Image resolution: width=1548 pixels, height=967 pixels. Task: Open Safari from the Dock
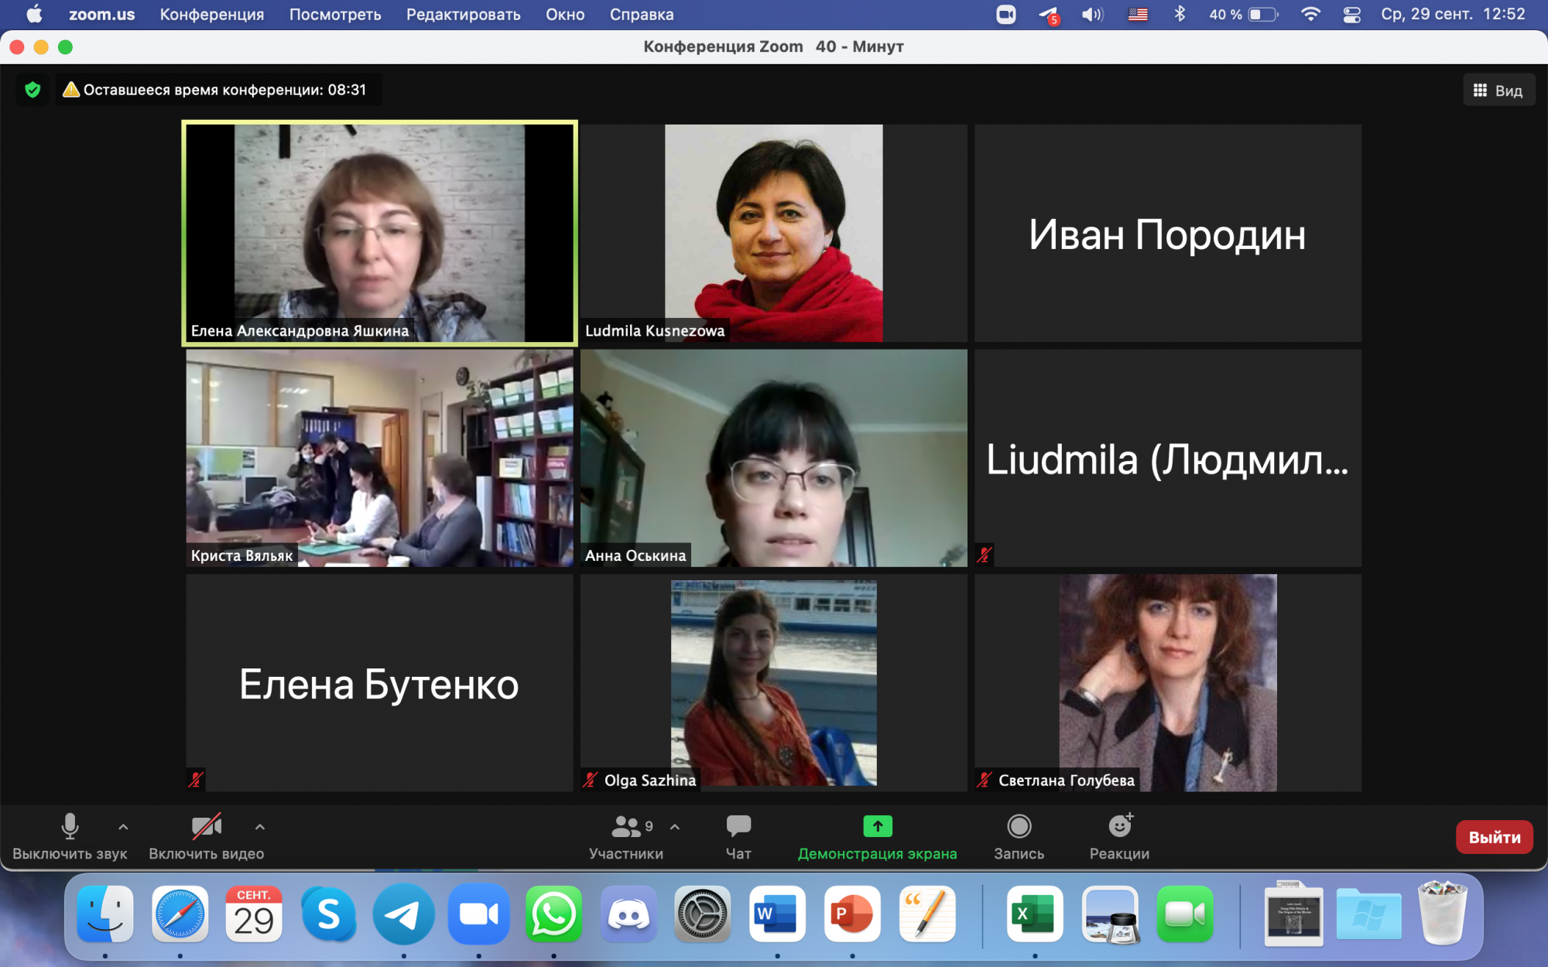180,914
